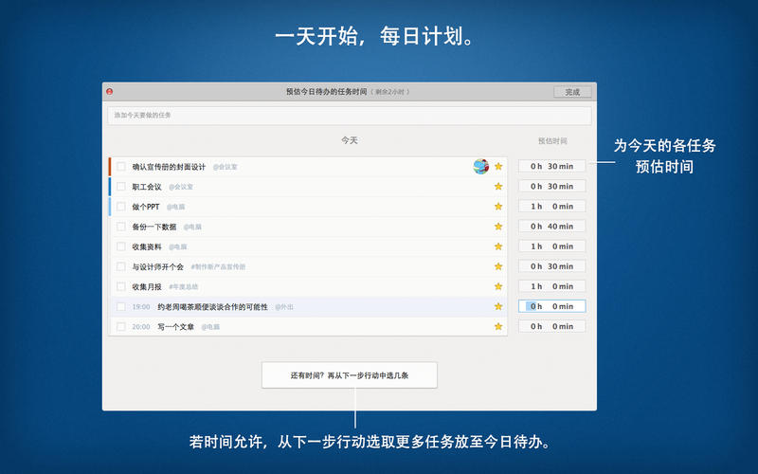Viewport: 758px width, 474px height.
Task: Complete the 收集资料 task checkbox
Action: [121, 246]
